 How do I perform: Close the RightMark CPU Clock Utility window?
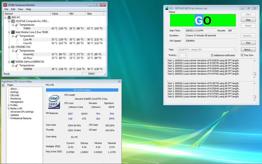(x=119, y=81)
